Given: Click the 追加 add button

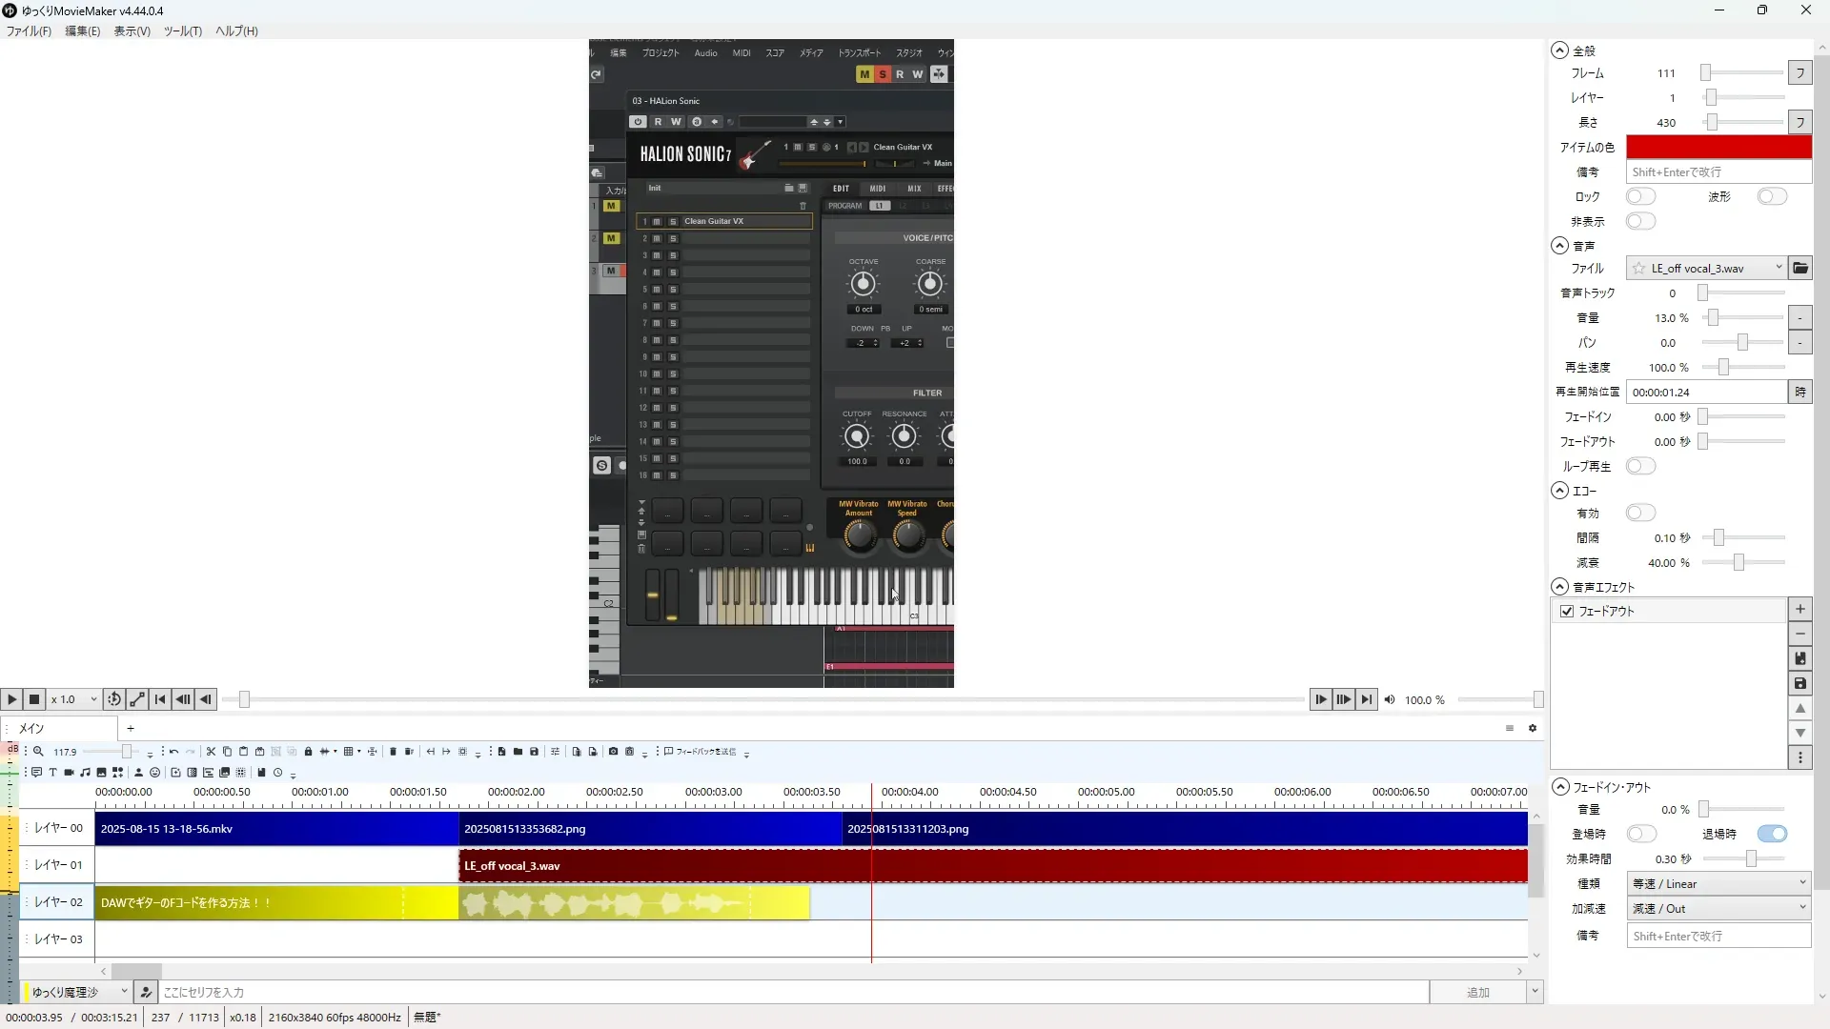Looking at the screenshot, I should 1476,993.
